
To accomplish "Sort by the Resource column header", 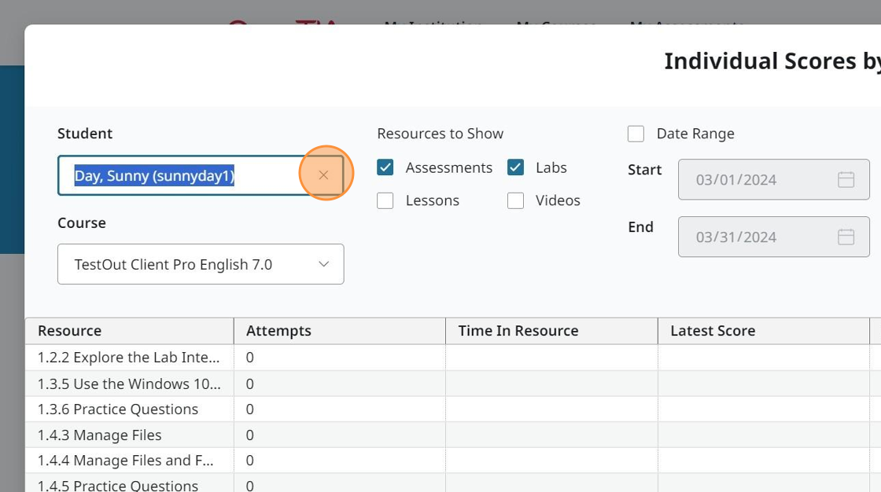I will pyautogui.click(x=69, y=331).
